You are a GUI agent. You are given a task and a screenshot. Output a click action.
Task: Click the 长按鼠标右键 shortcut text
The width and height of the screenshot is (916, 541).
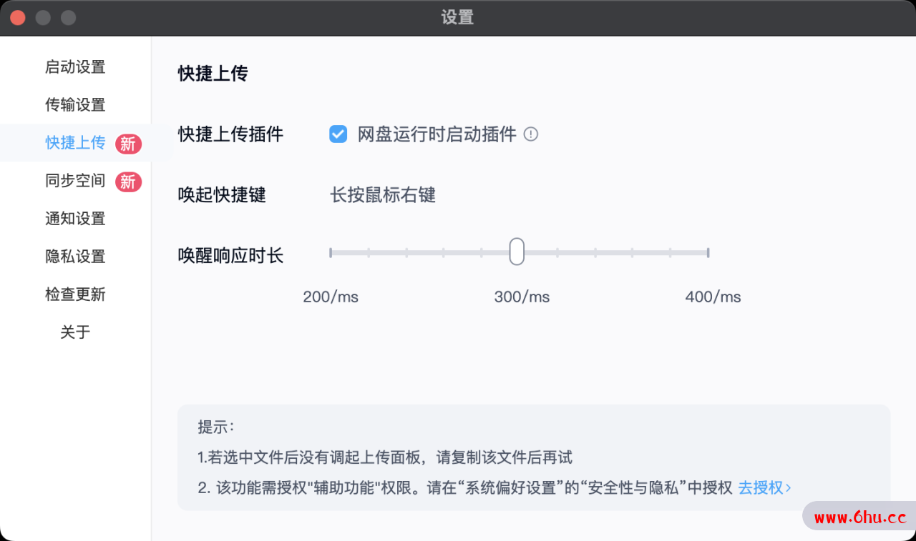pos(383,195)
